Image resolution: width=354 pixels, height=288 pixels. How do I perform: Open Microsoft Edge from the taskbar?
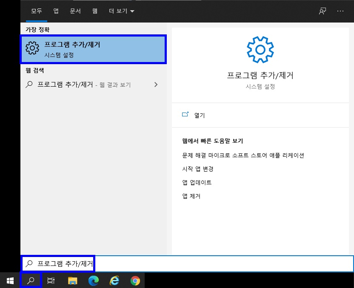click(x=94, y=280)
